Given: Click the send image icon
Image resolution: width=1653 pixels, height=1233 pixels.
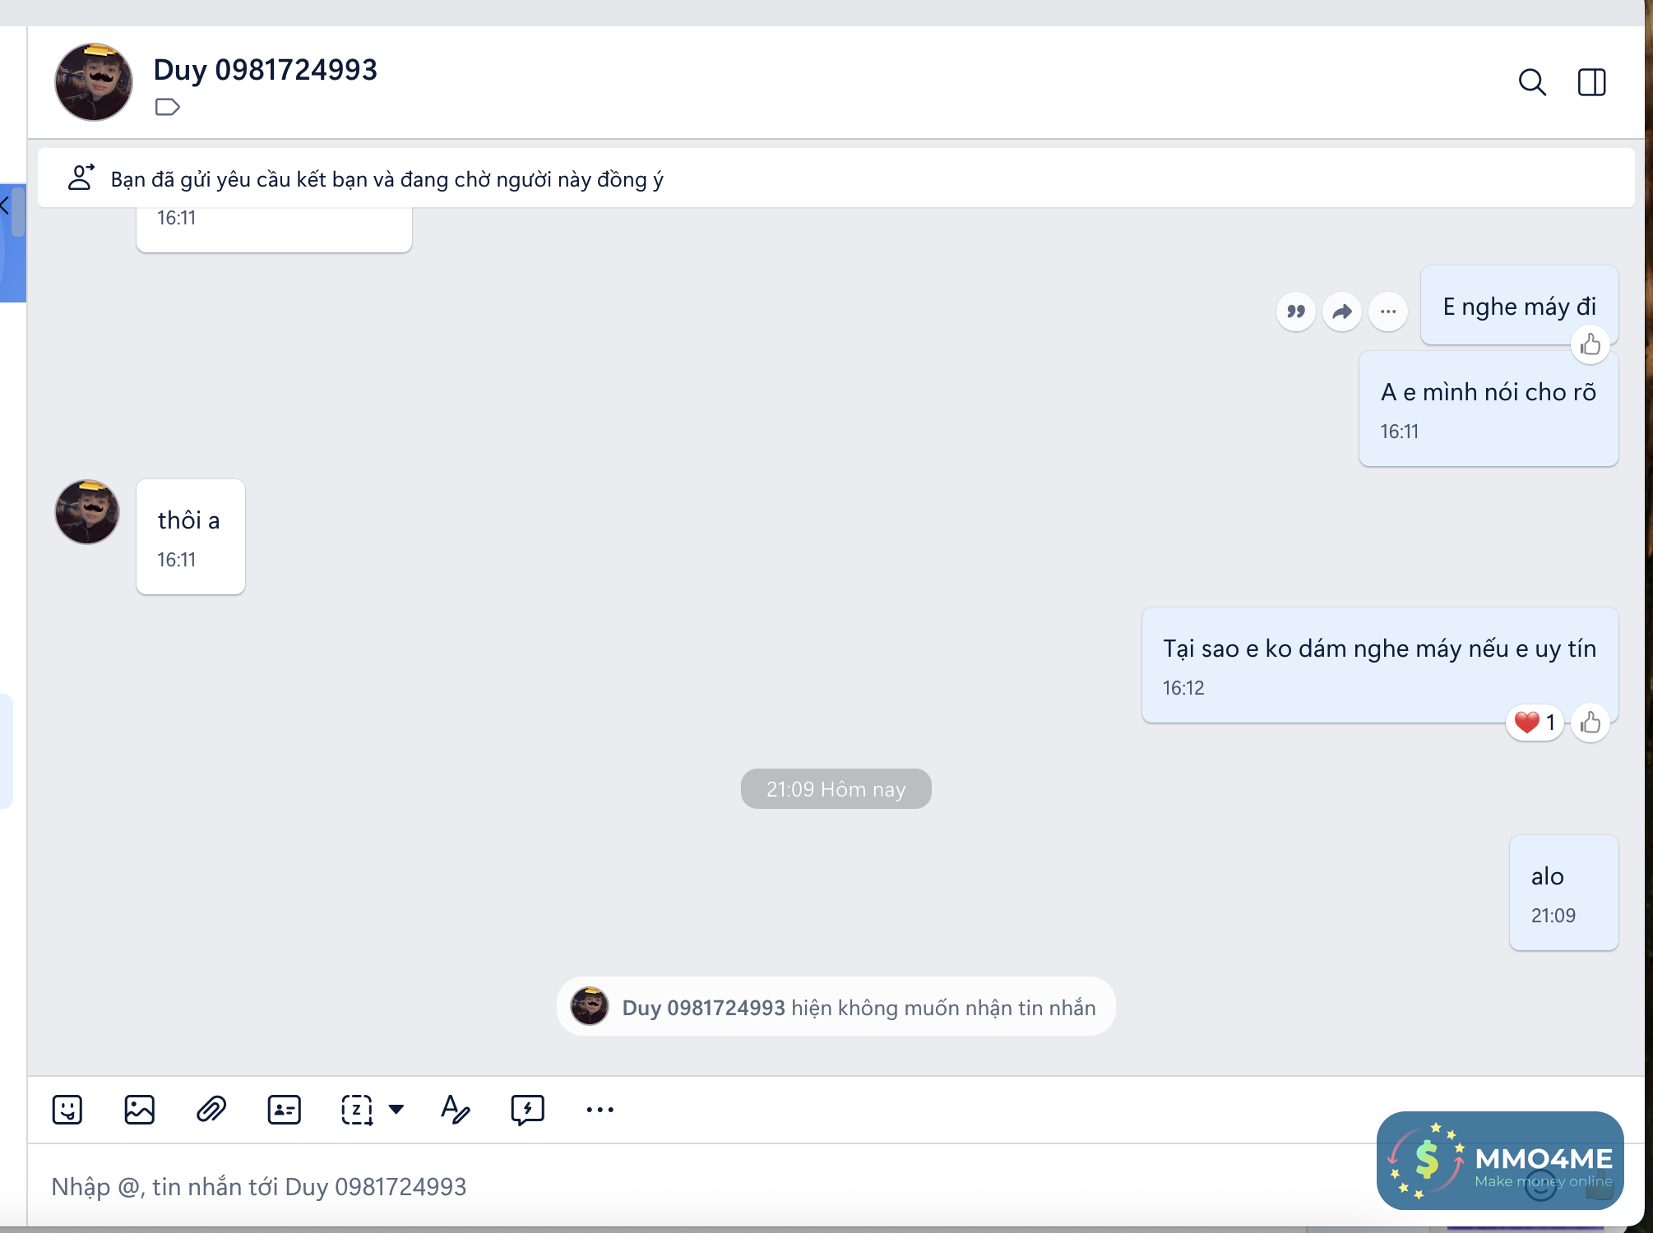Looking at the screenshot, I should coord(139,1110).
